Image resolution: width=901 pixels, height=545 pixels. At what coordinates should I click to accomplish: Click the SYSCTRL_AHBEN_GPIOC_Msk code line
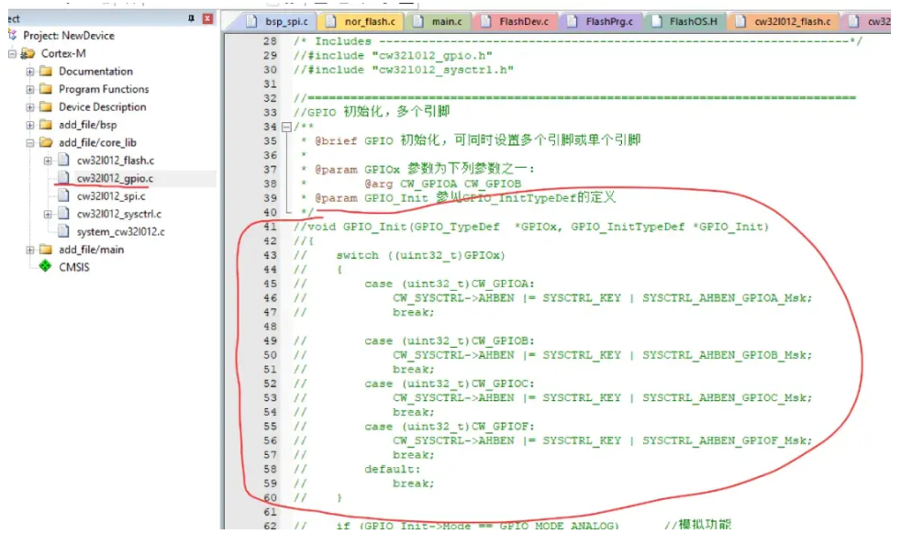pos(602,398)
